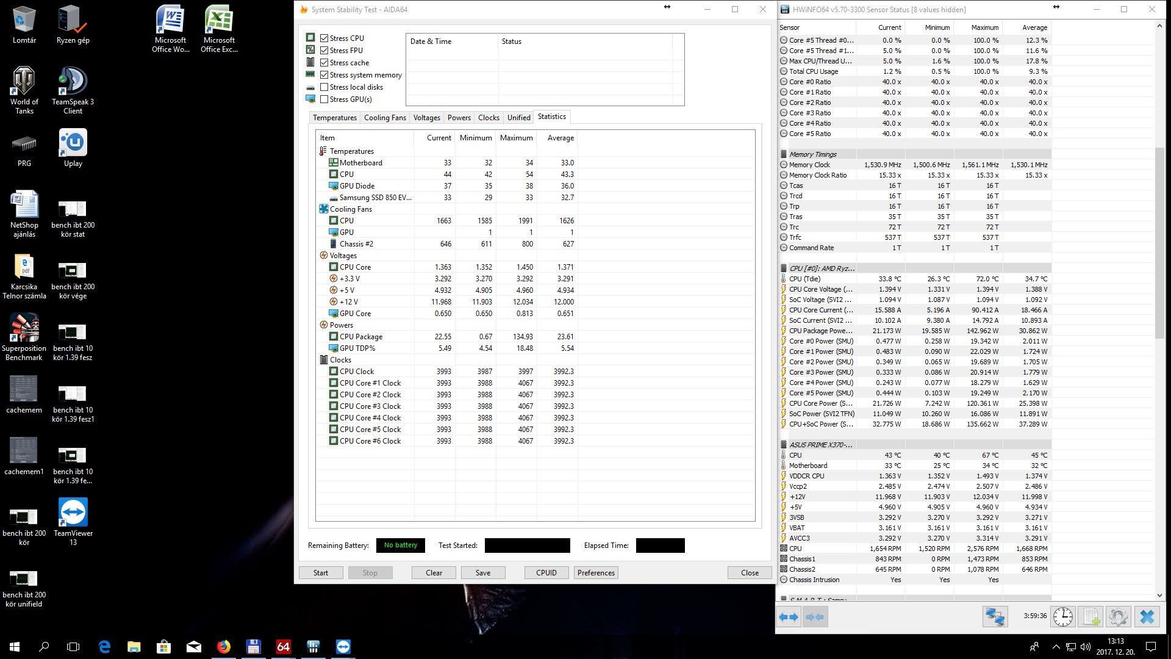This screenshot has height=659, width=1171.
Task: Open the NetShop ajánlás document
Action: (24, 214)
